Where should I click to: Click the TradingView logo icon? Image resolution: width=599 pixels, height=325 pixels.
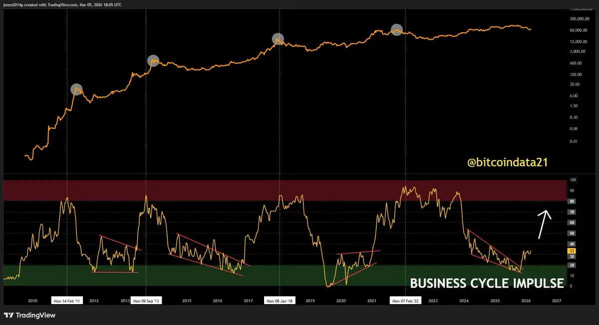point(9,316)
